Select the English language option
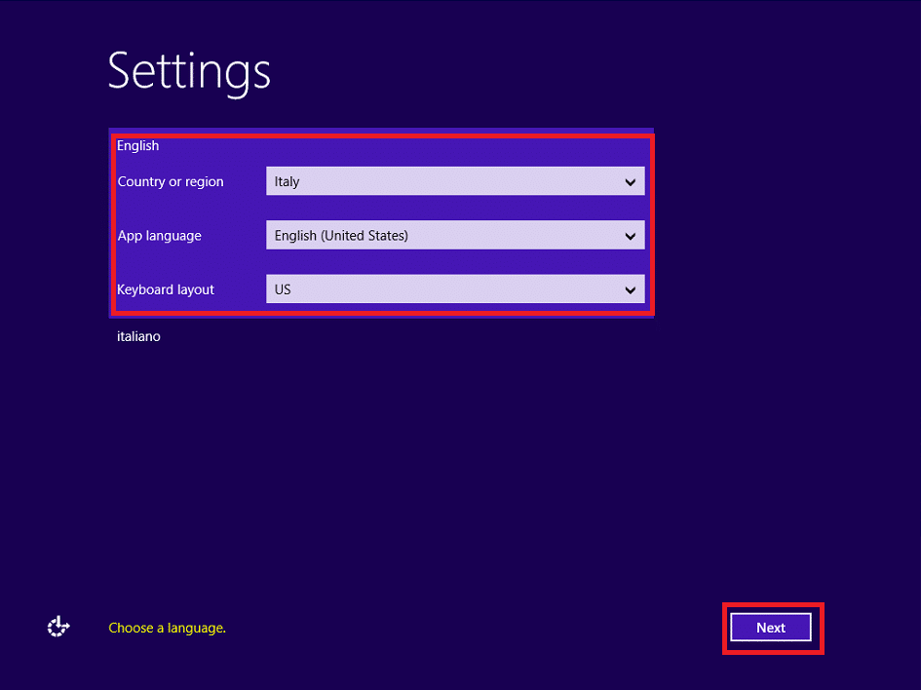Screen dimensions: 921x690 (137, 145)
